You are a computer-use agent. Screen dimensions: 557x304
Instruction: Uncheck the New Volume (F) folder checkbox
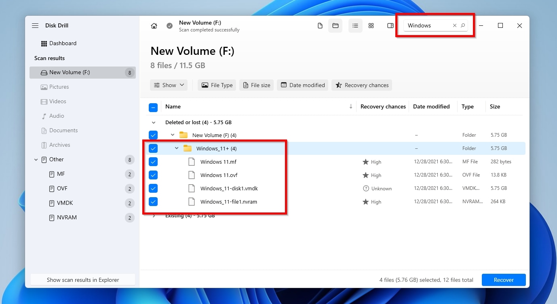(153, 135)
